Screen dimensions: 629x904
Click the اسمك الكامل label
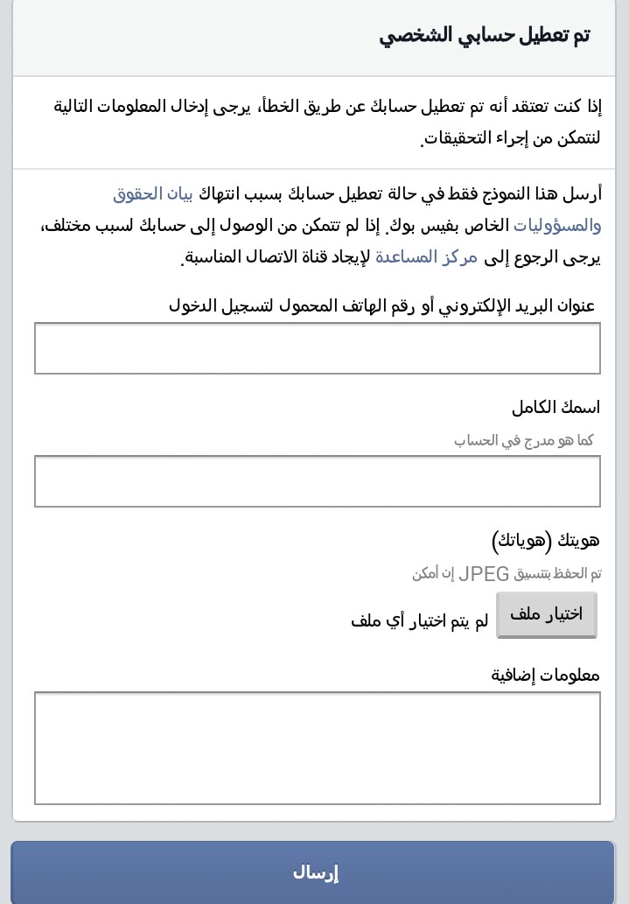coord(556,408)
